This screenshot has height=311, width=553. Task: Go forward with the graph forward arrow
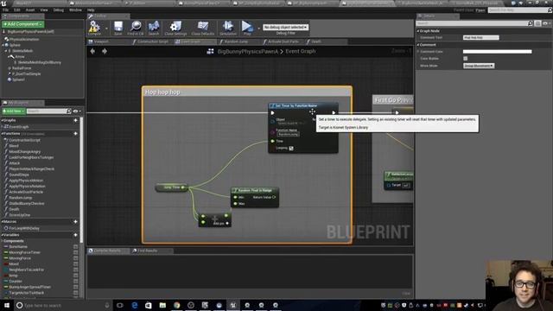(x=105, y=51)
